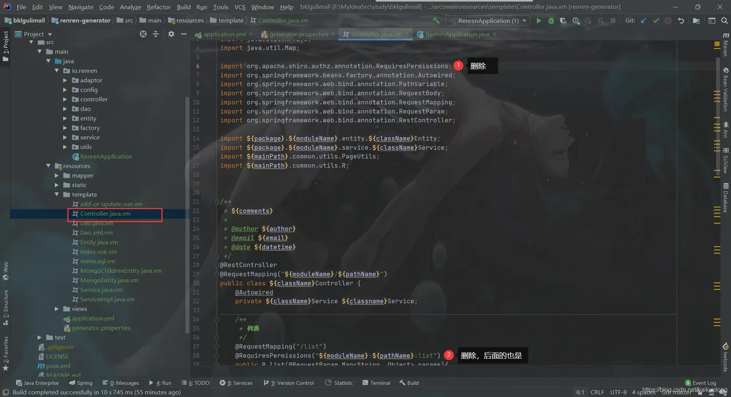
Task: Expand the adaptor folder
Action: click(65, 80)
